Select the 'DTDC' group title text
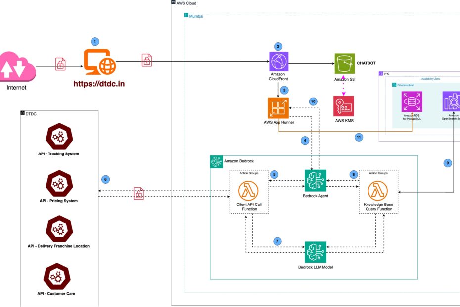Viewport: 460px width, 307px height. [31, 114]
